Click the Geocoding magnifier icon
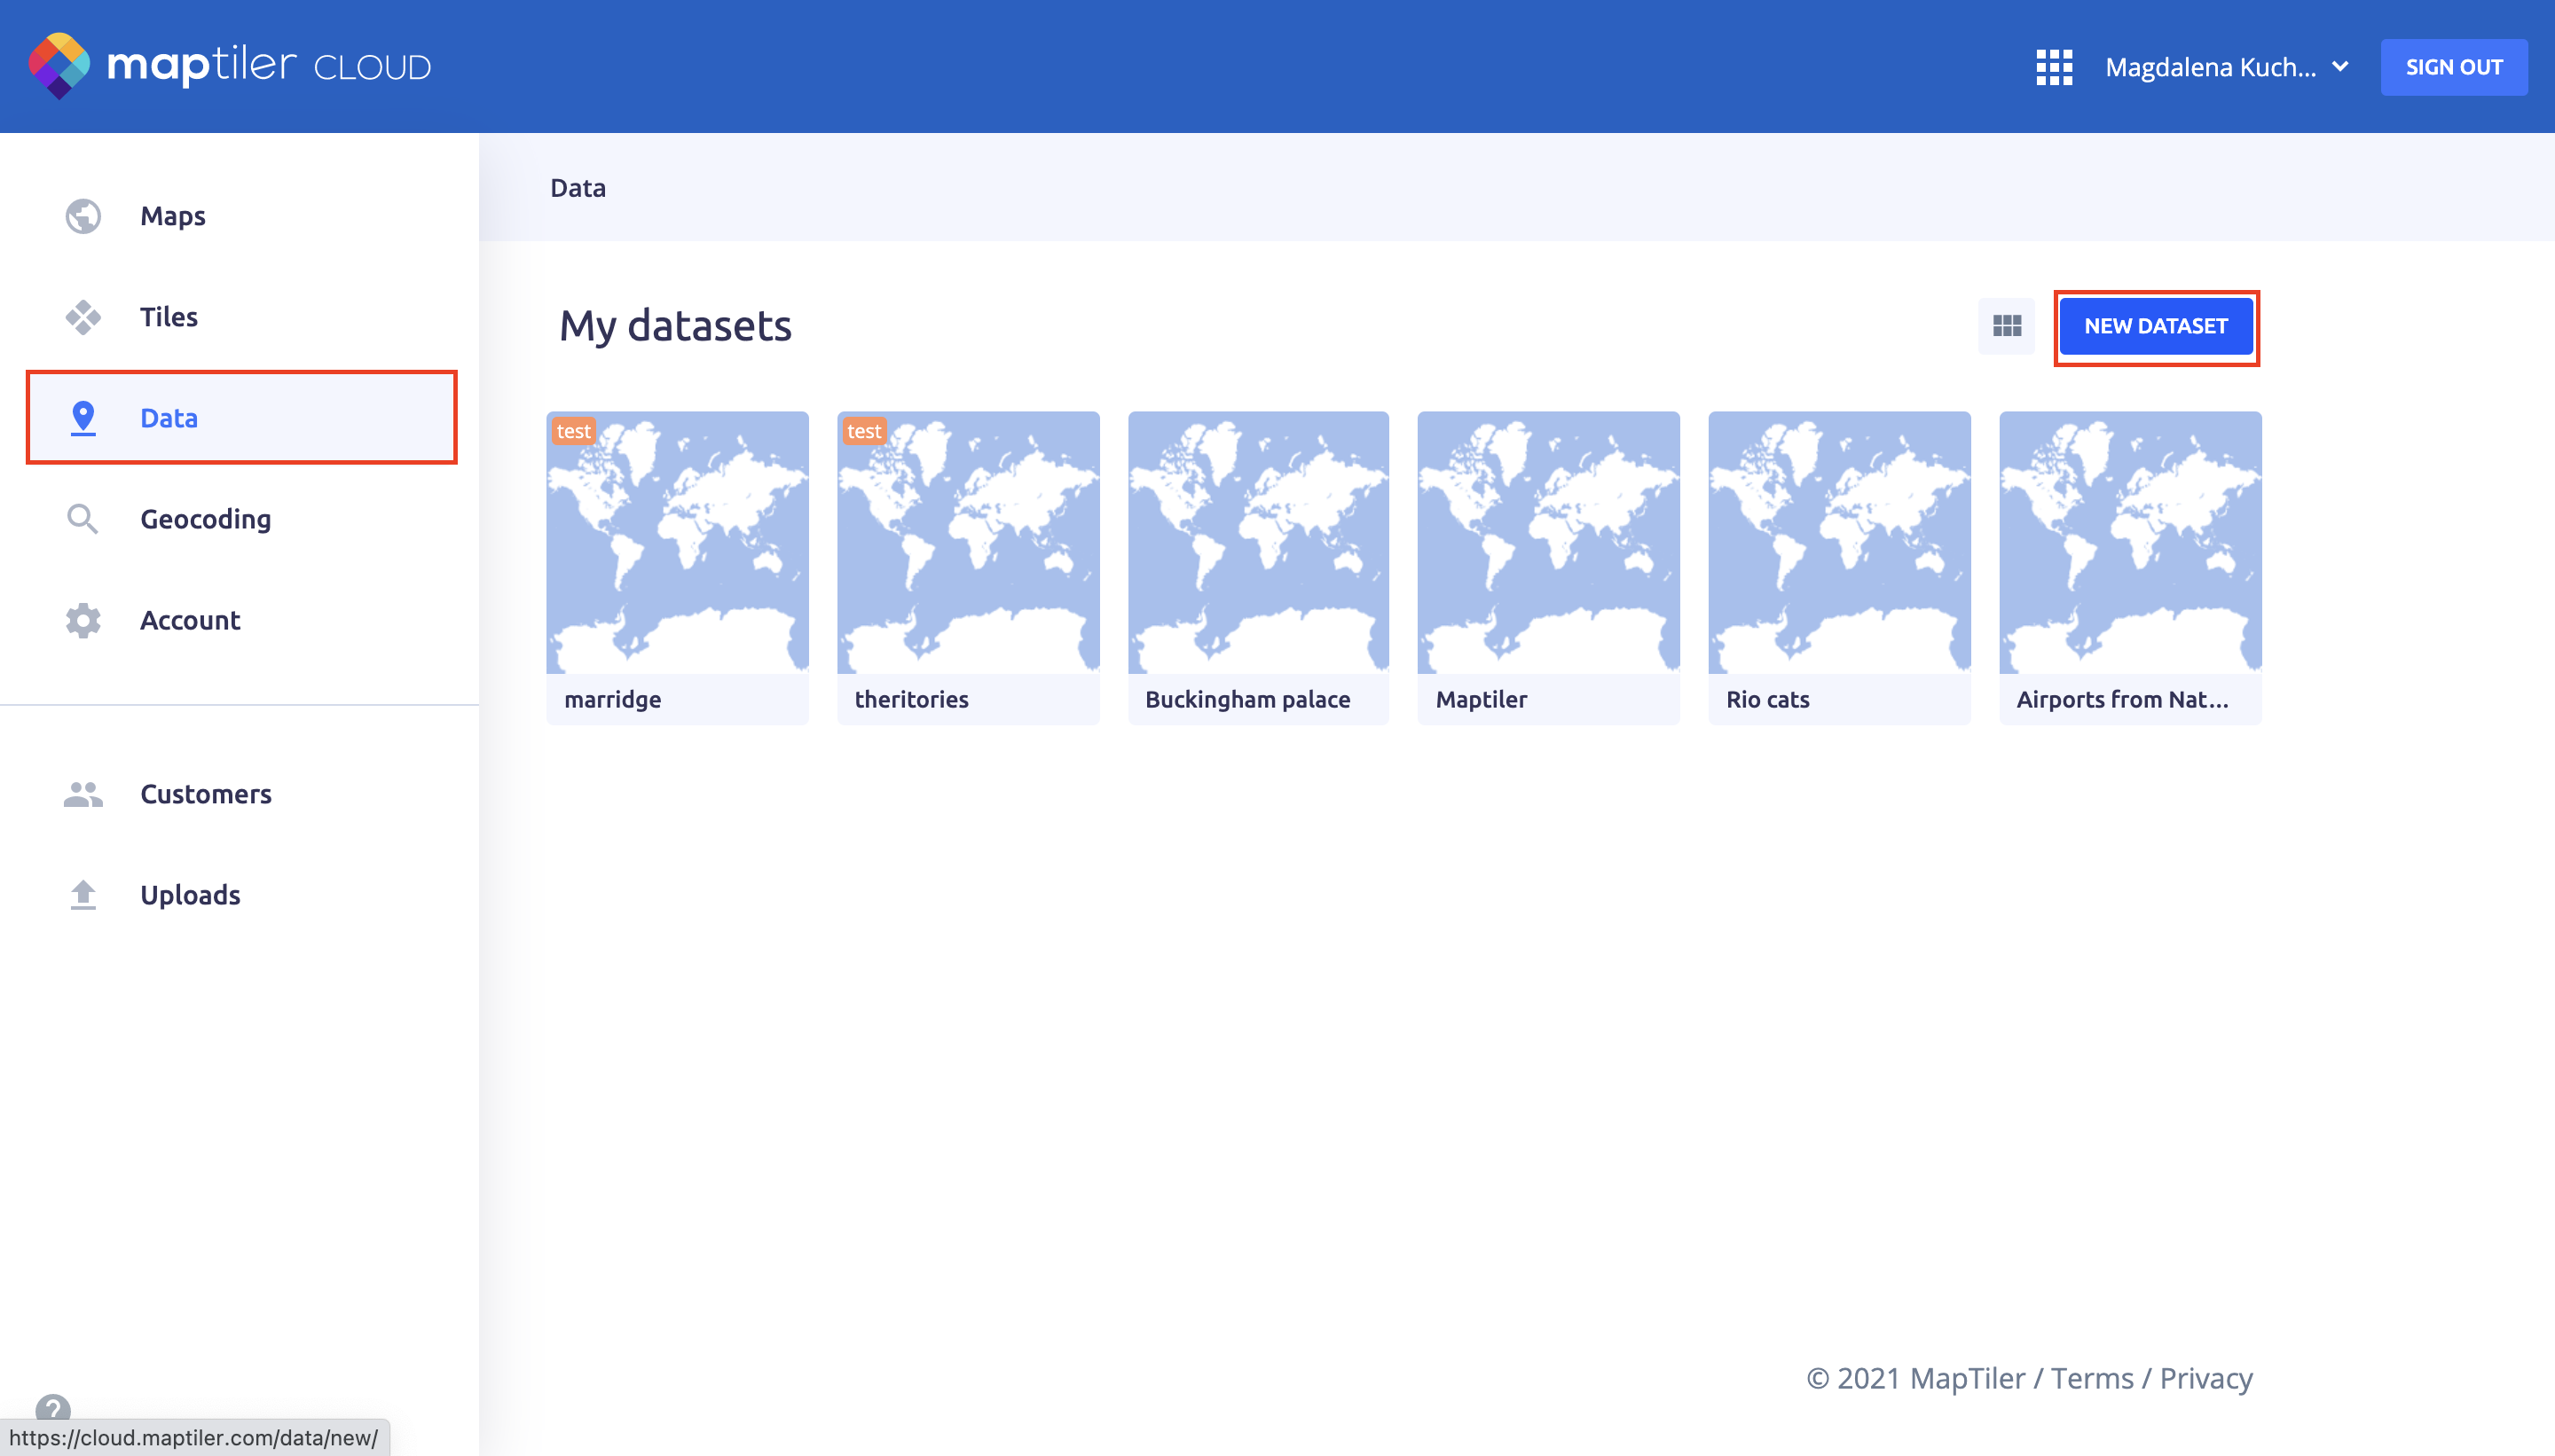Image resolution: width=2555 pixels, height=1456 pixels. (83, 519)
